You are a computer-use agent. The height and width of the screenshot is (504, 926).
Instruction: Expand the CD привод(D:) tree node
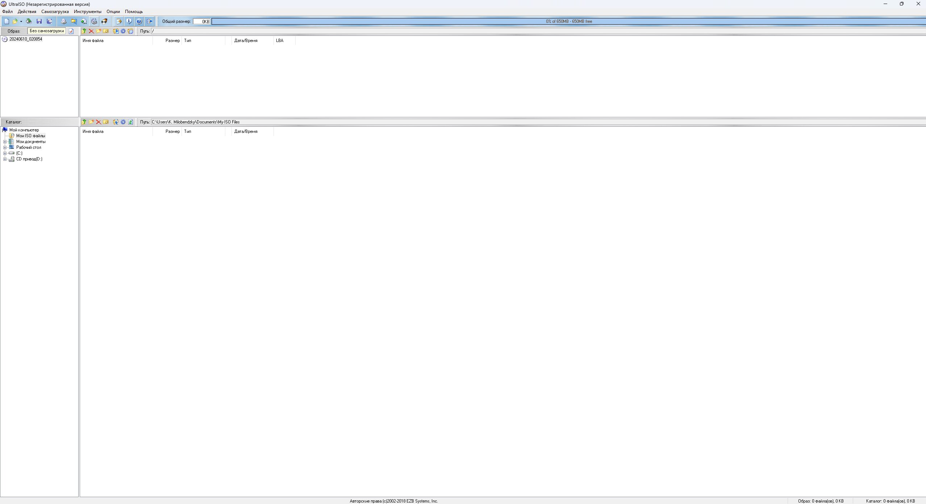5,159
